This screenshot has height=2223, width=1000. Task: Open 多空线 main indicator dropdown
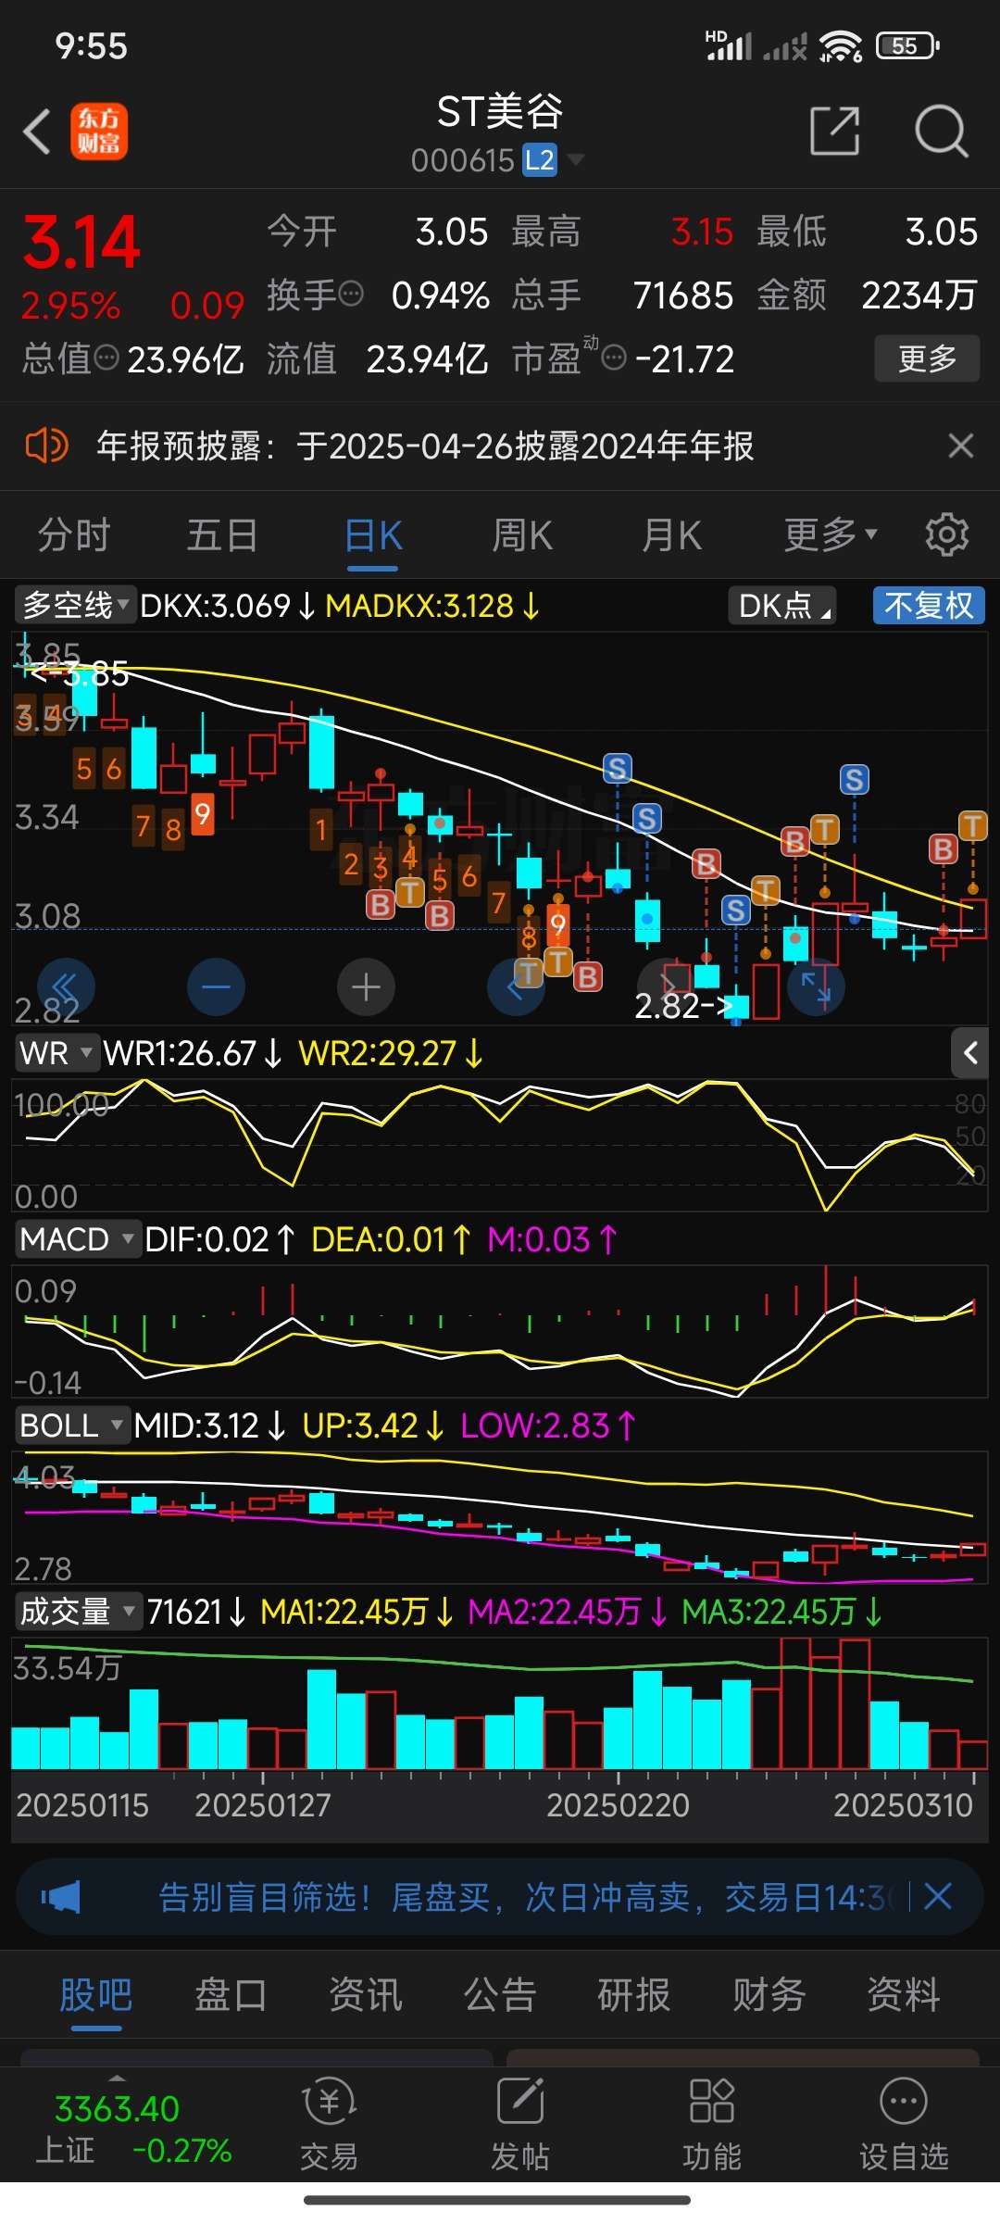tap(76, 605)
